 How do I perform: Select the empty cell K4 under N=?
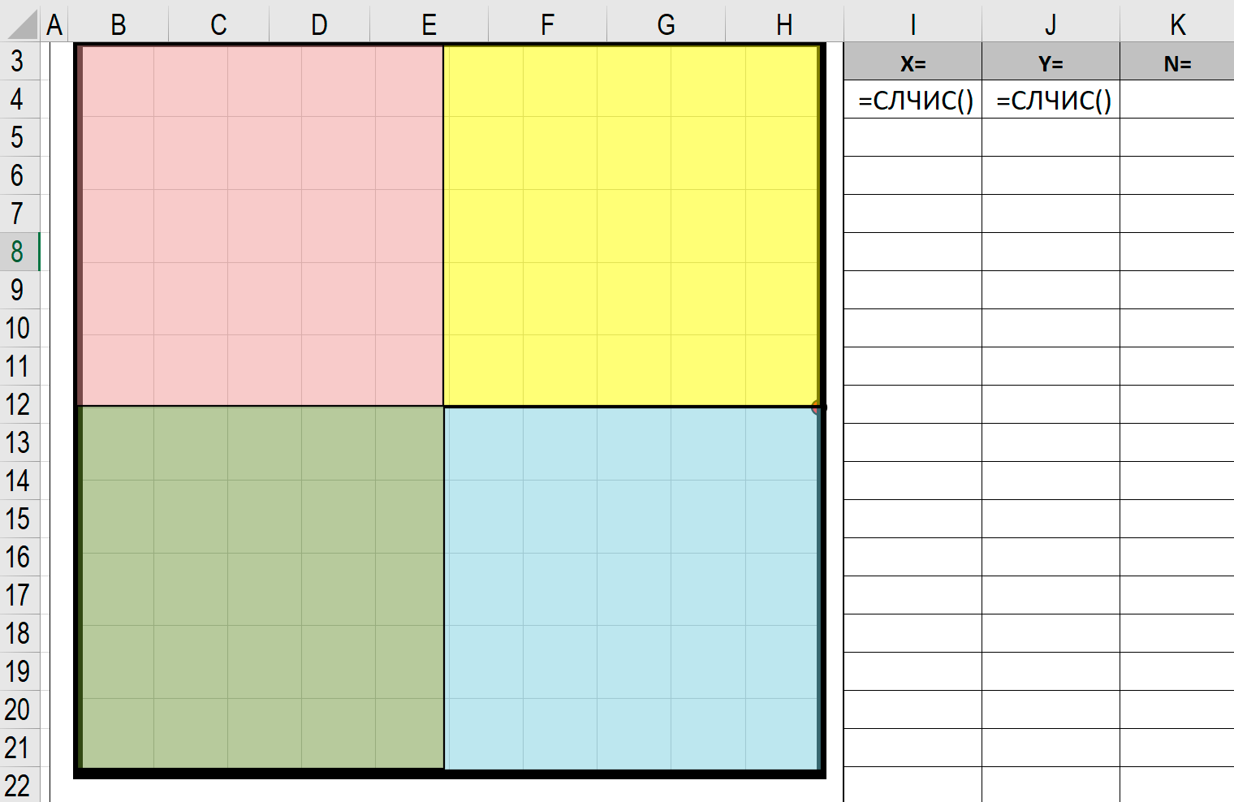1177,100
